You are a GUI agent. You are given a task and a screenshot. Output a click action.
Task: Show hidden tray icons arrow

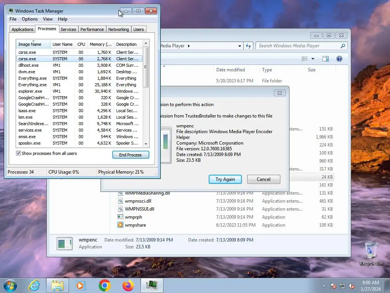(x=324, y=286)
